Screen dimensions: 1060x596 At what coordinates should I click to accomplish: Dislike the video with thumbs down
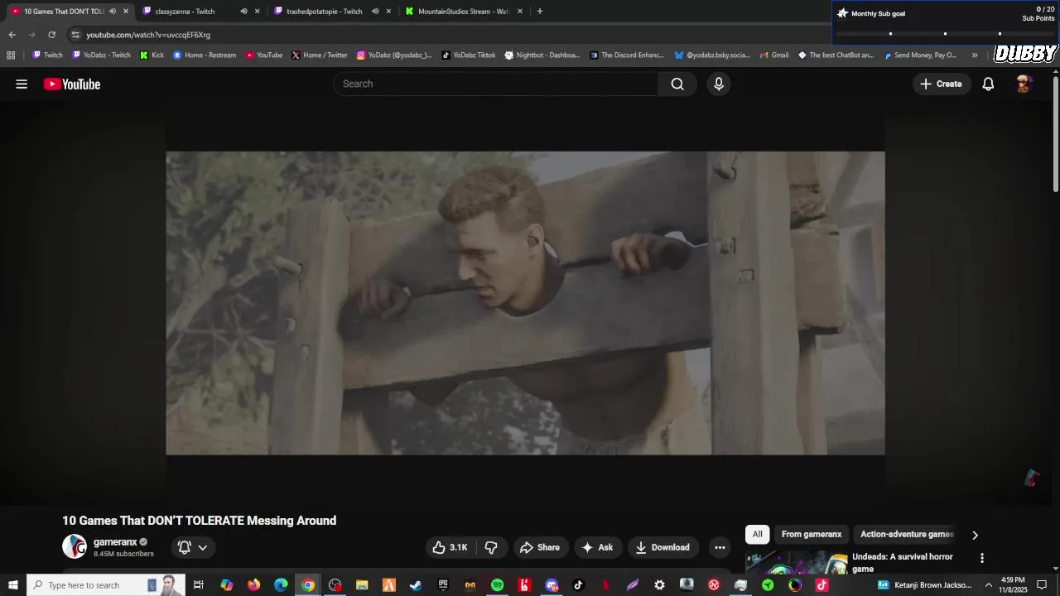491,547
